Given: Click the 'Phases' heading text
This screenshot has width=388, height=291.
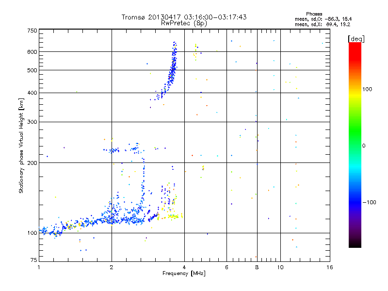Looking at the screenshot, I should 314,14.
